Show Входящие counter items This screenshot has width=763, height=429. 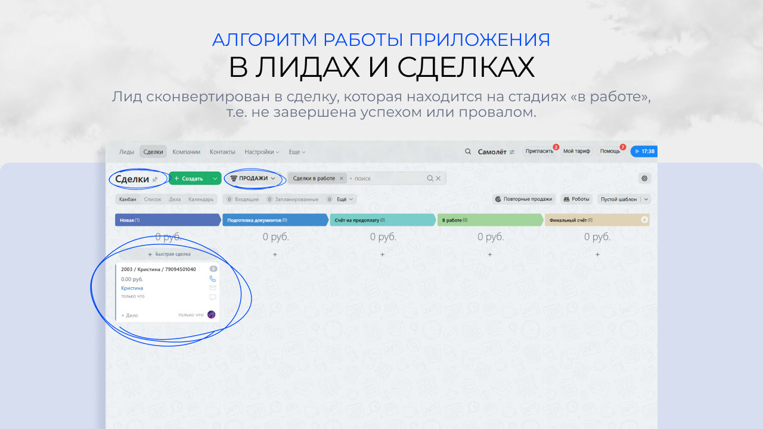point(243,199)
